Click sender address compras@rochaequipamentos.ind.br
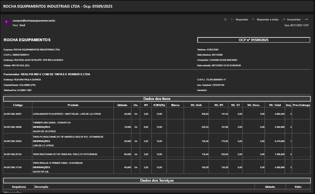Screen dimensions: 315x194 (x=34, y=21)
